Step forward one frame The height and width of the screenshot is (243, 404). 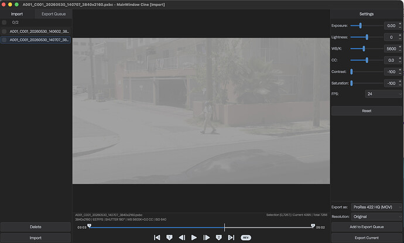(x=206, y=237)
